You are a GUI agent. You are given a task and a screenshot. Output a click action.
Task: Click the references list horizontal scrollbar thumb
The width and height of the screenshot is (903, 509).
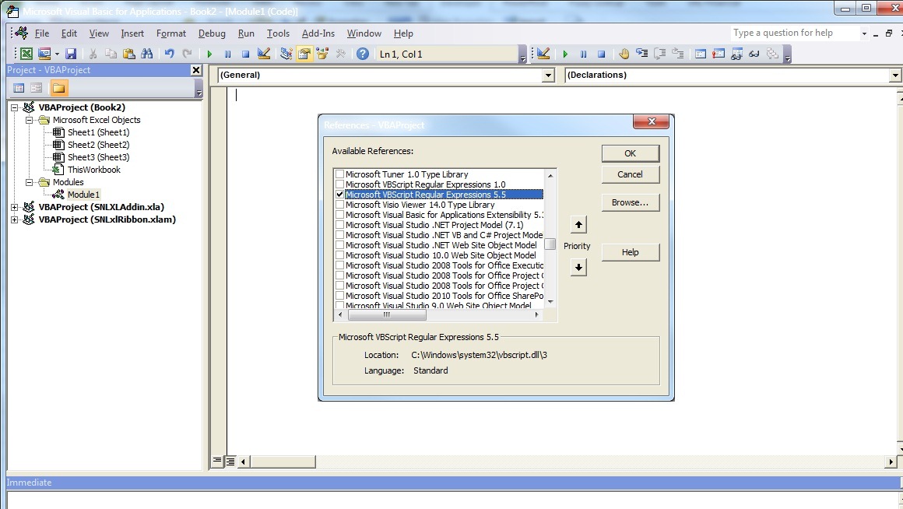tap(387, 315)
